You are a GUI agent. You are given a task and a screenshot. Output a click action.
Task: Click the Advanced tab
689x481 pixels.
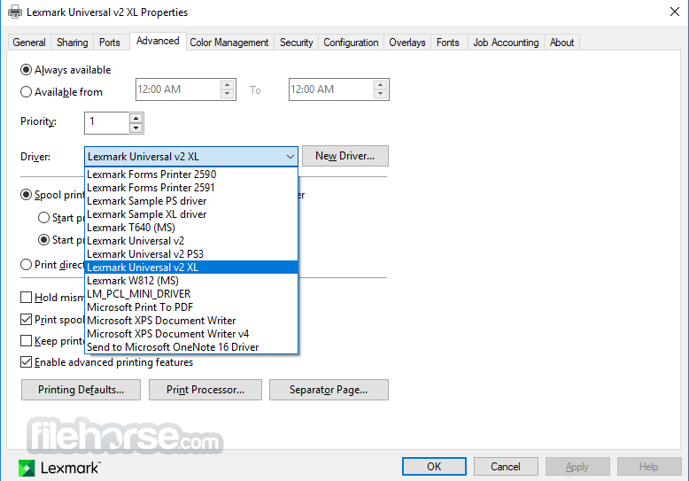click(158, 41)
